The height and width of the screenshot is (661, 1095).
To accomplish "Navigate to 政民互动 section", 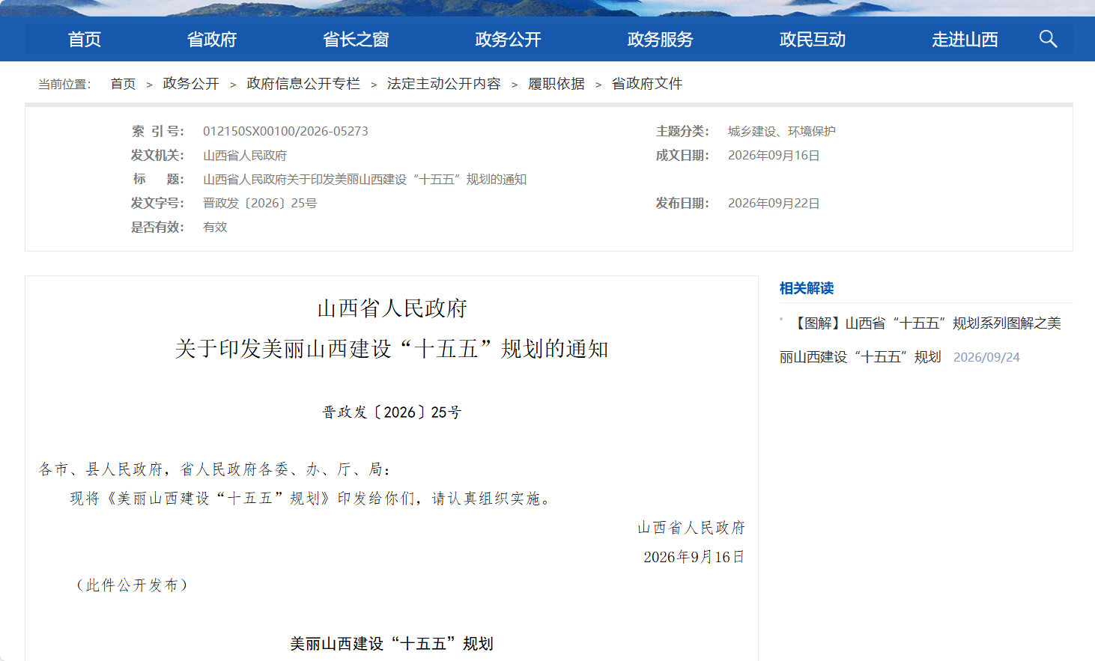I will [x=813, y=40].
